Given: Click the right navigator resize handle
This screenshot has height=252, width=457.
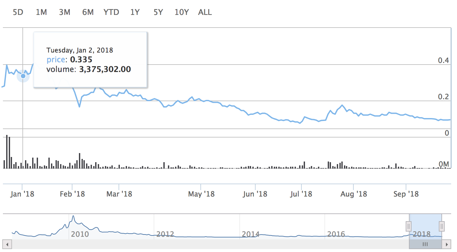Looking at the screenshot, I should 442,226.
